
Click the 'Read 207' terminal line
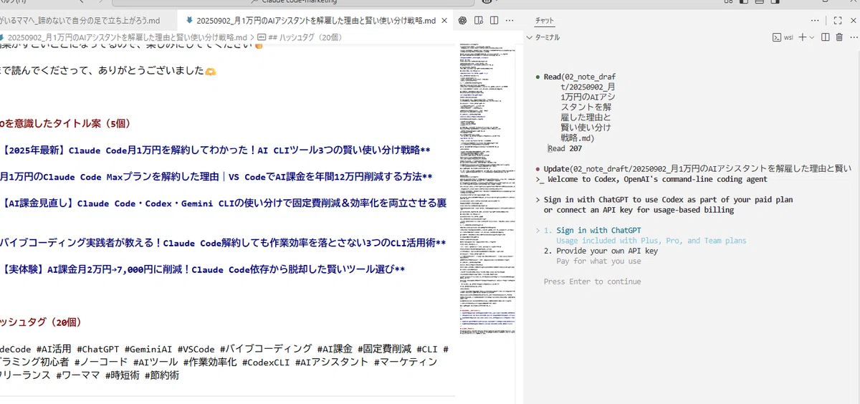coord(565,148)
